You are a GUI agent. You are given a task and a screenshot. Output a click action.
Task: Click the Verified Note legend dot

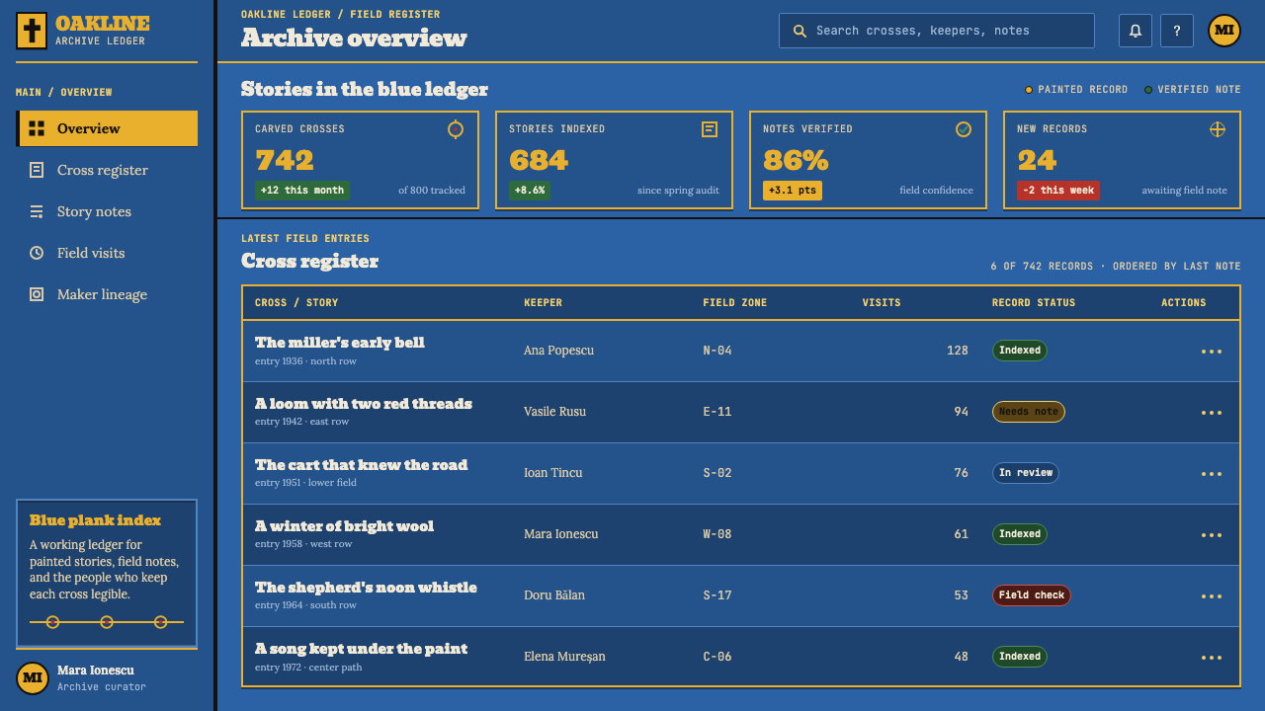point(1148,90)
